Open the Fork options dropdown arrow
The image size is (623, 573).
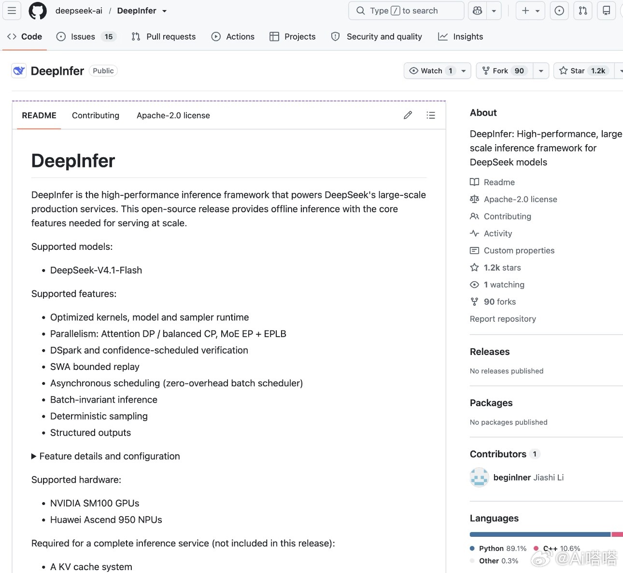pyautogui.click(x=541, y=71)
